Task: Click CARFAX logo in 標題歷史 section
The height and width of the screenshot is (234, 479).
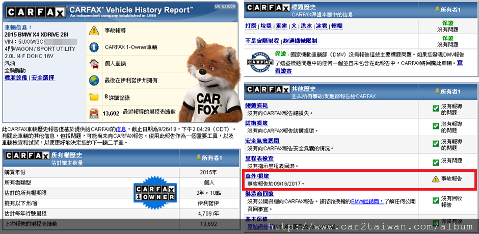Action: tap(268, 8)
